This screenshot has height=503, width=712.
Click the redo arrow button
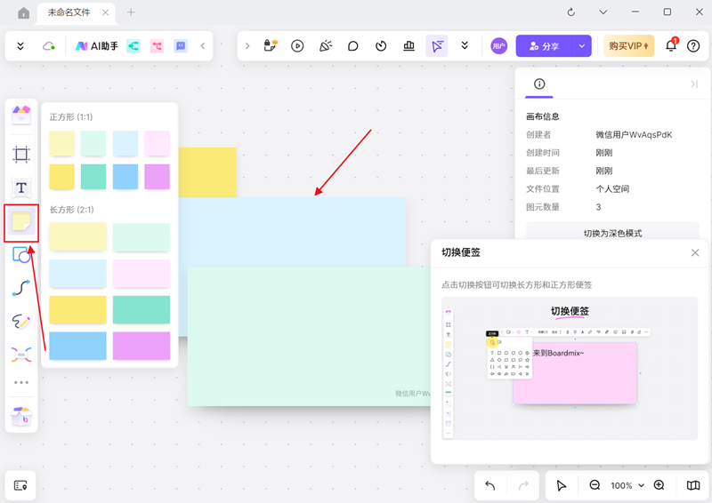point(523,485)
